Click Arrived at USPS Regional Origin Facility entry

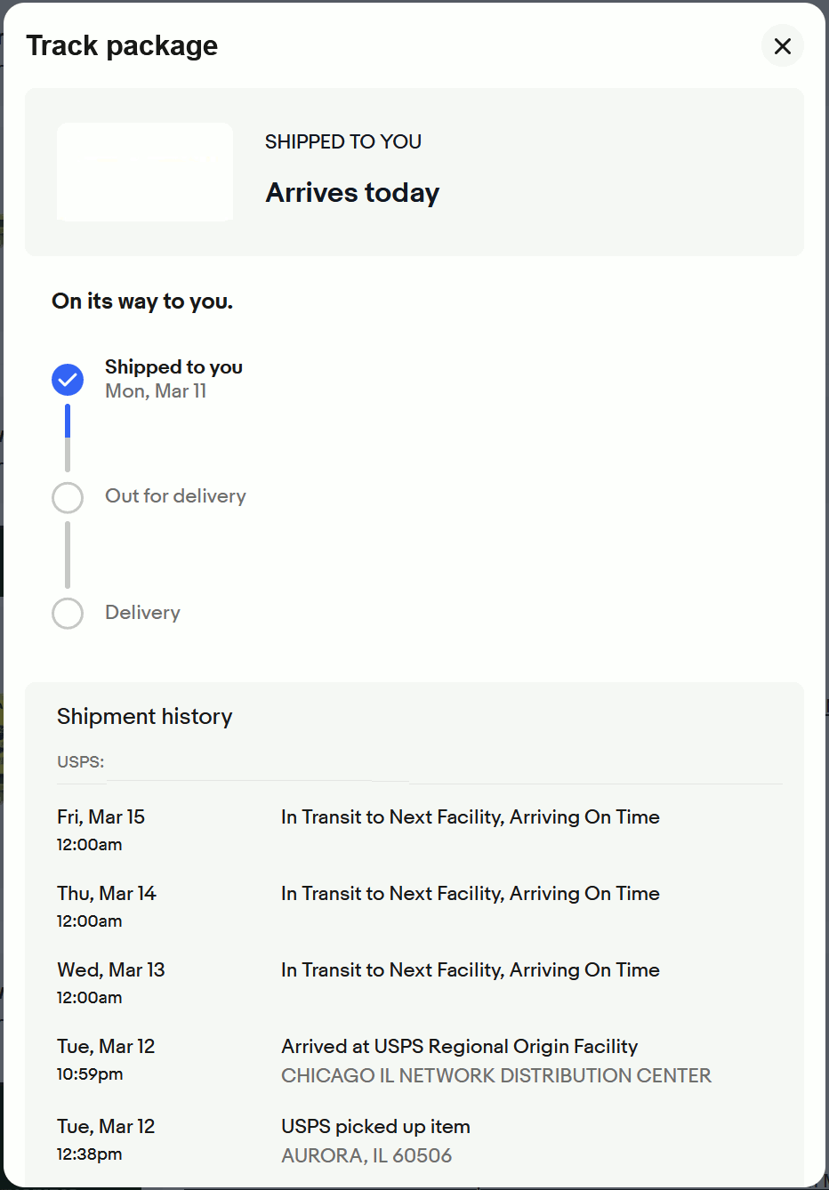(x=459, y=1046)
